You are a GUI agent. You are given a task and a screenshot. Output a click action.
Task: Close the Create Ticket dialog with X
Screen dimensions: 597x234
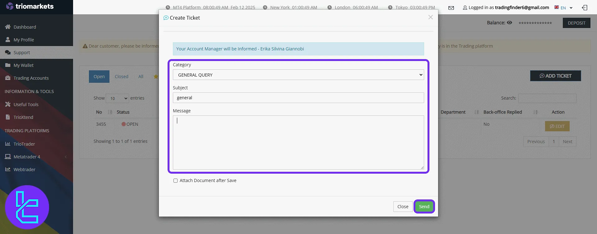[x=431, y=17]
